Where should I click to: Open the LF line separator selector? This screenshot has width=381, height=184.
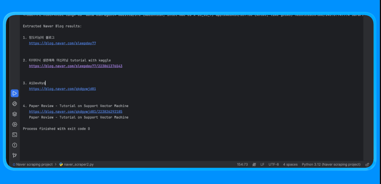(x=262, y=164)
